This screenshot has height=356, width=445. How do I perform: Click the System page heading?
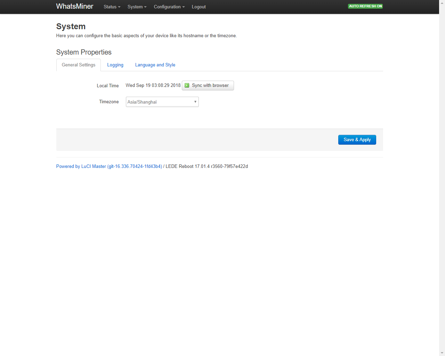click(x=71, y=26)
